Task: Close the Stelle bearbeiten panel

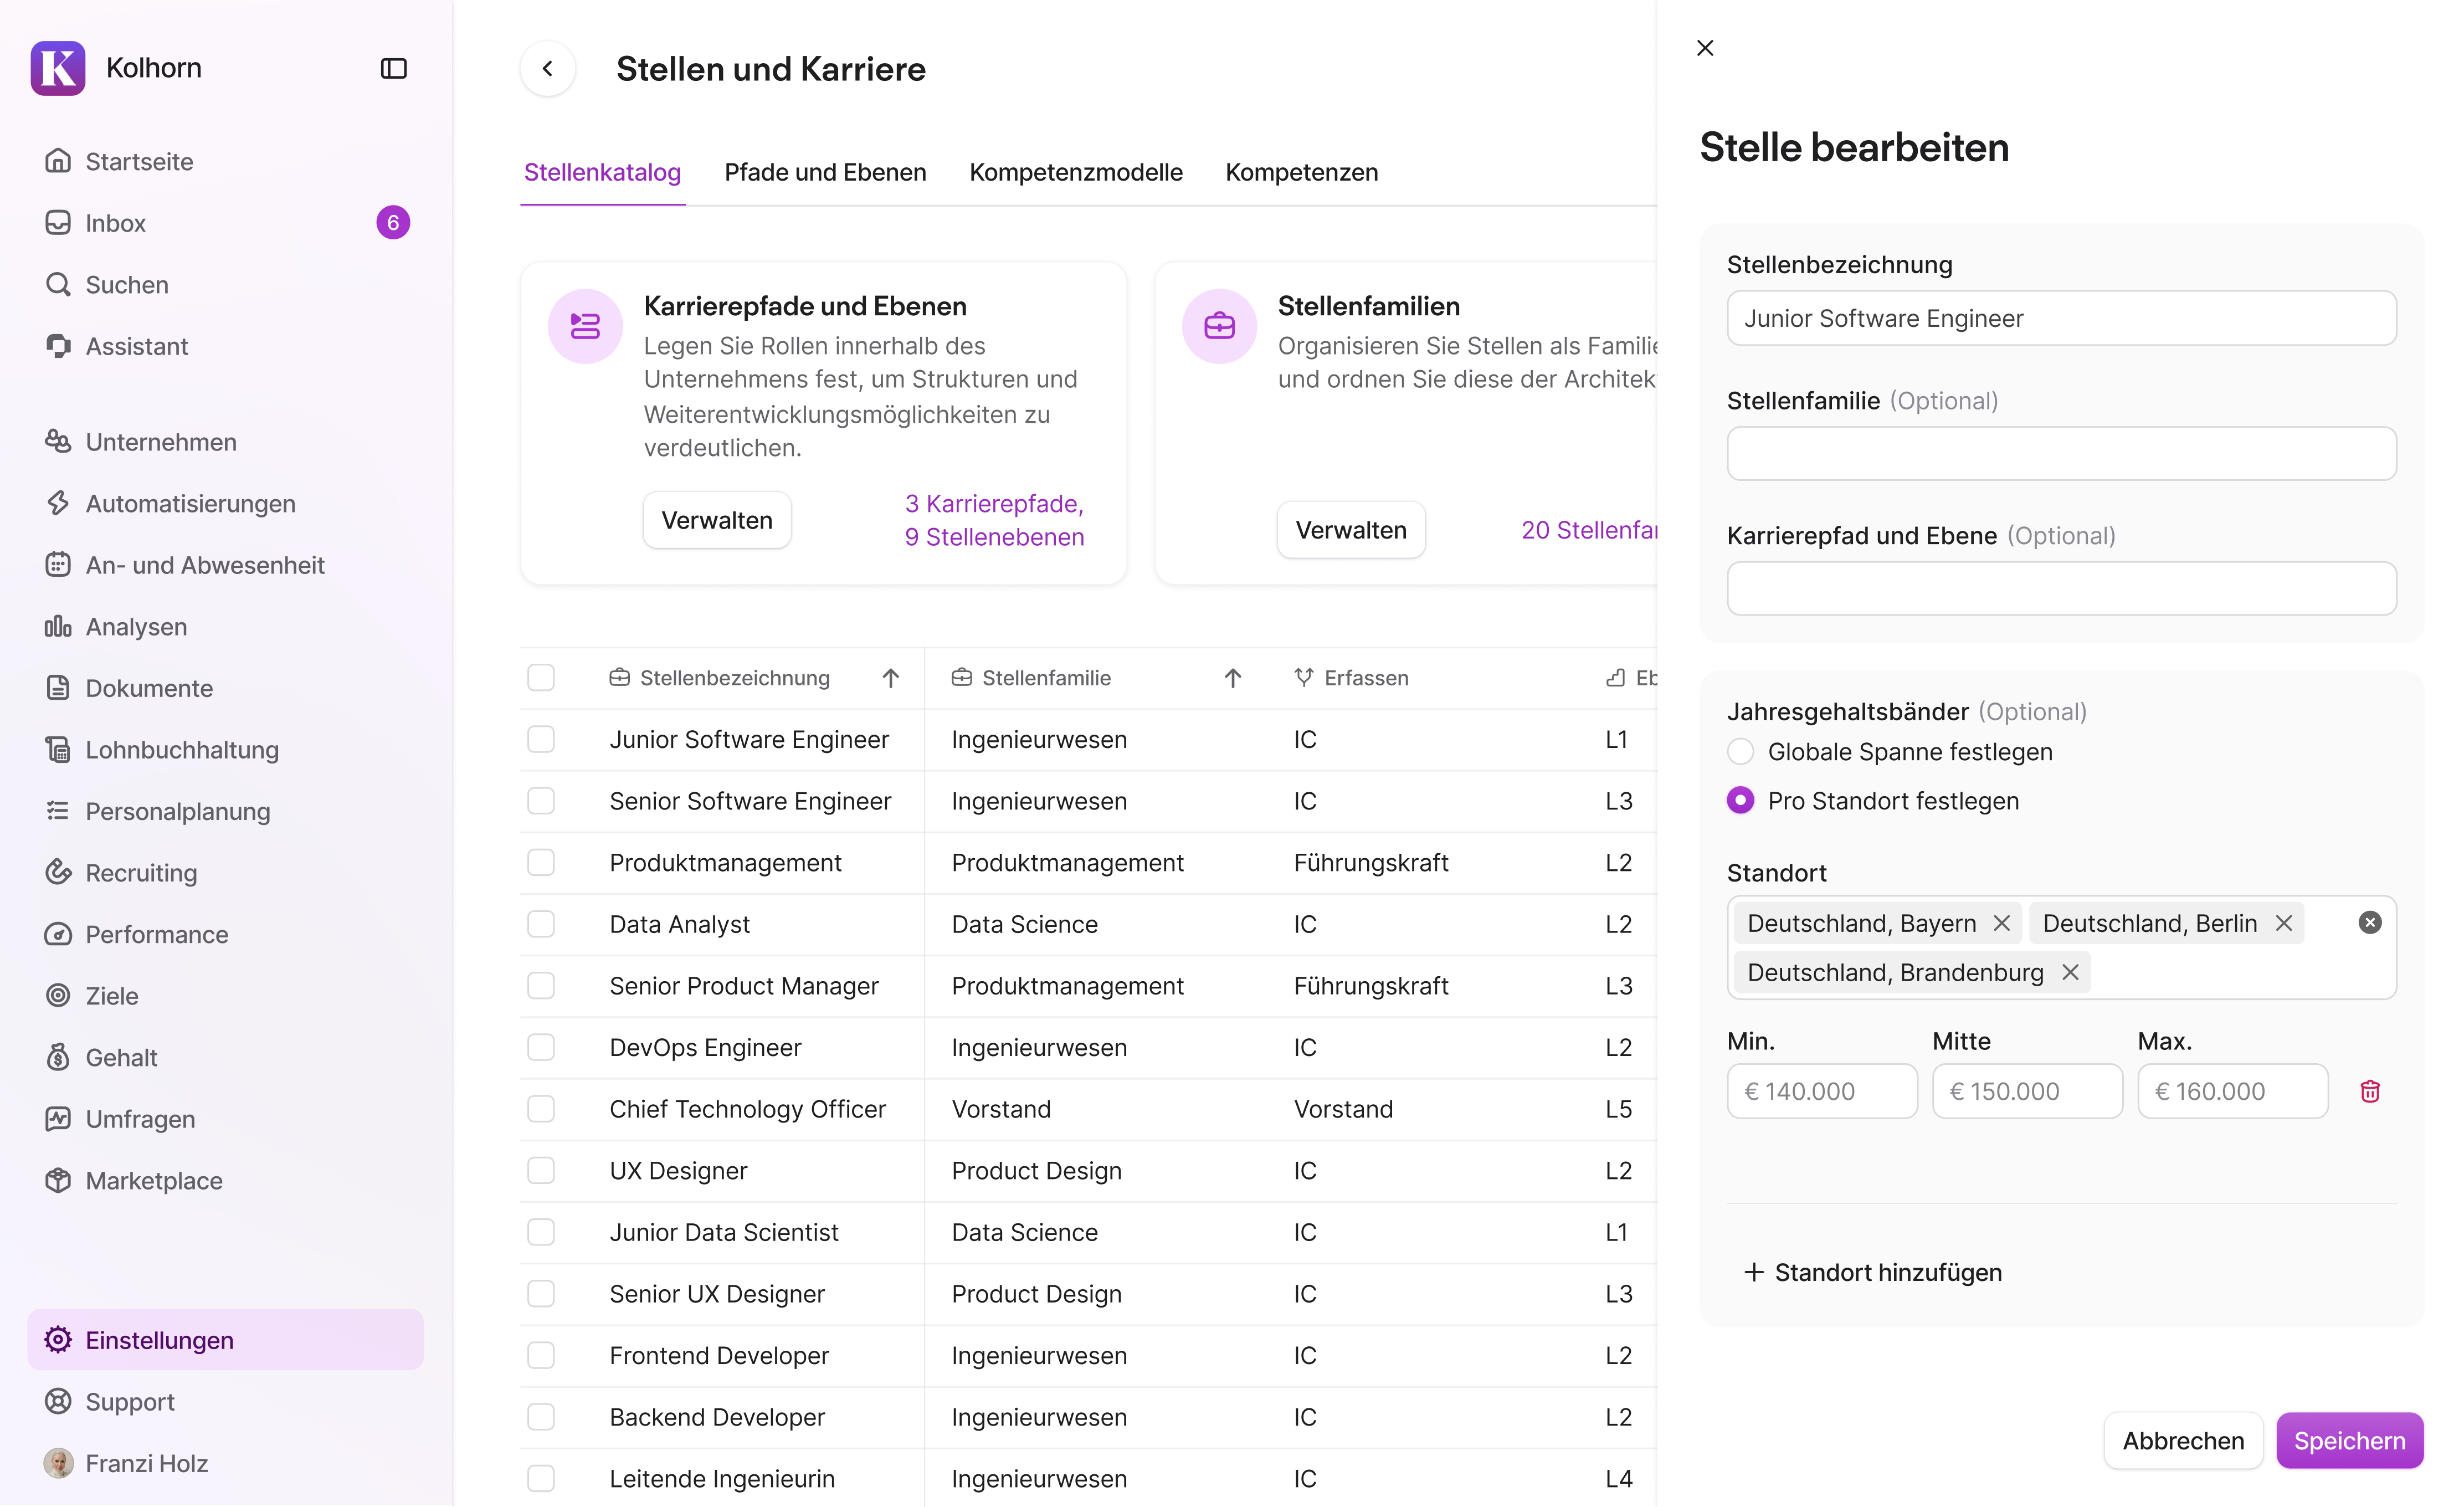Action: tap(1705, 48)
